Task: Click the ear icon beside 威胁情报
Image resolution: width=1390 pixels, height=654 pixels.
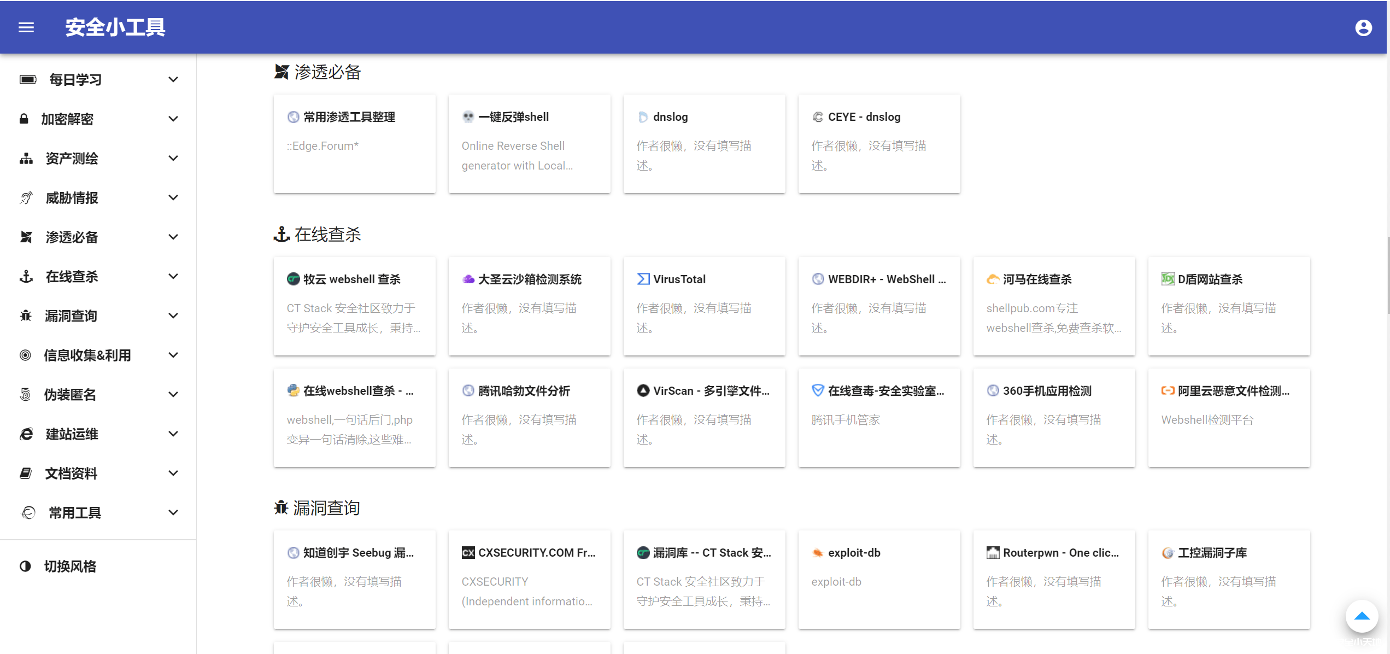Action: tap(25, 197)
